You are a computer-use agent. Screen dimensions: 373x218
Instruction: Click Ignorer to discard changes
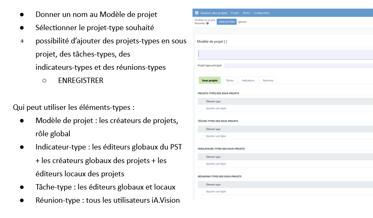point(242,22)
